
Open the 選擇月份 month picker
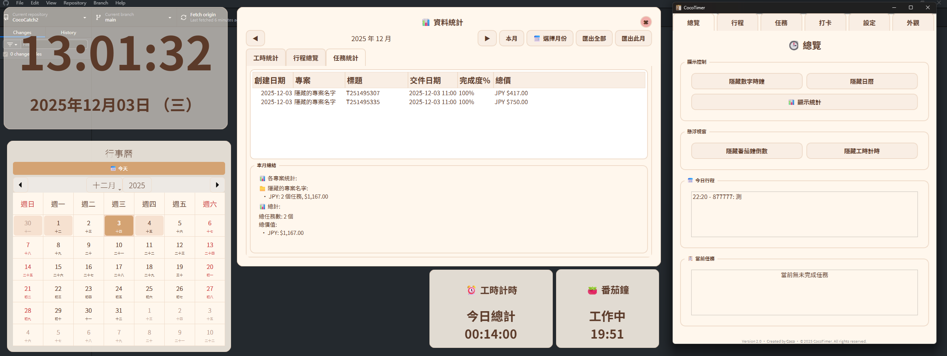(x=550, y=39)
